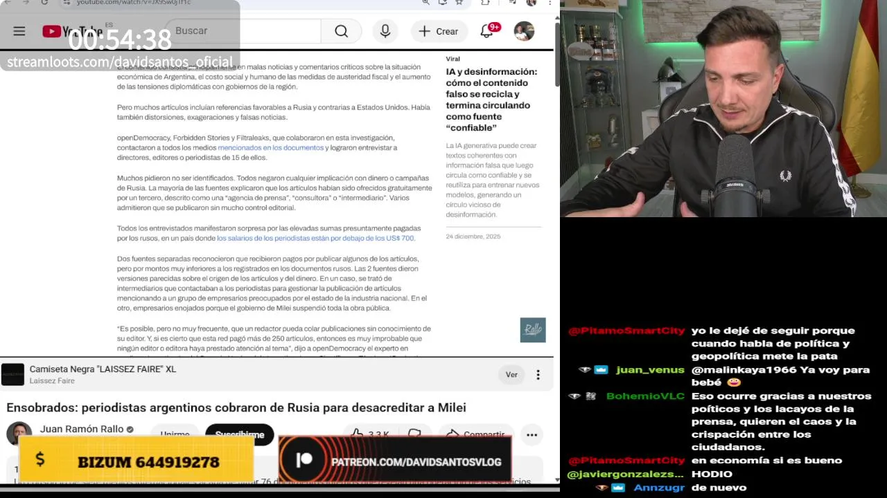Image resolution: width=887 pixels, height=498 pixels.
Task: Click the paragraph starting 'Dos fuentes separadas reconocieron'
Action: point(274,283)
